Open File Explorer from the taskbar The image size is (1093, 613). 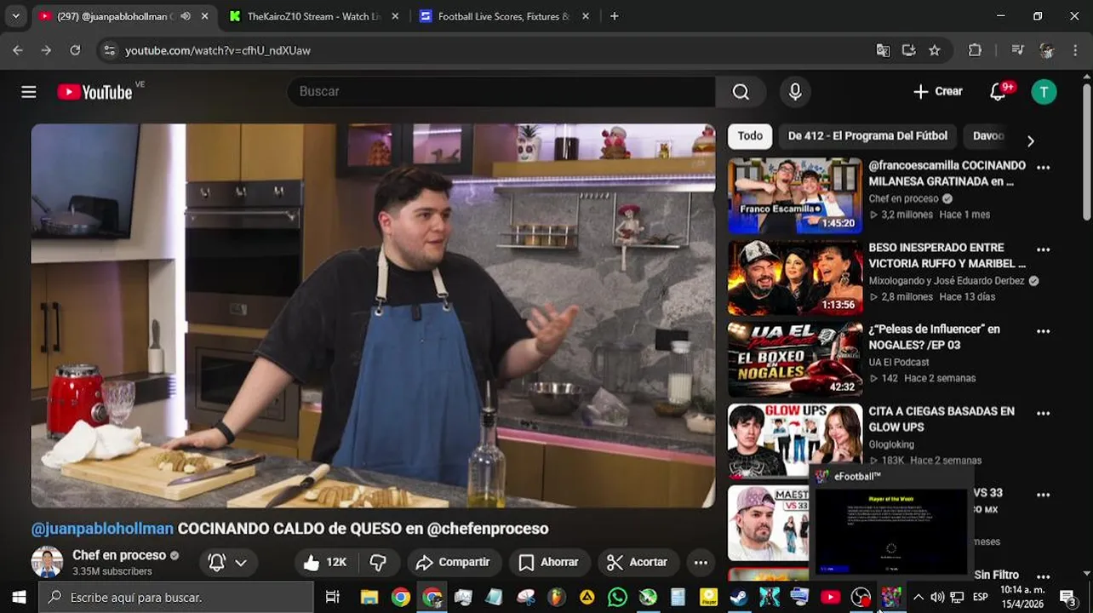point(369,598)
